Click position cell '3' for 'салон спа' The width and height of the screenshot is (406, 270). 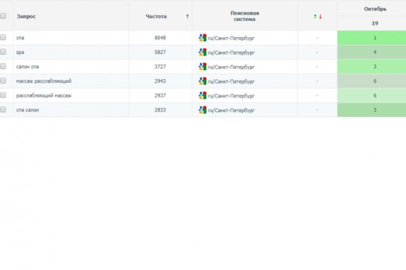click(371, 67)
